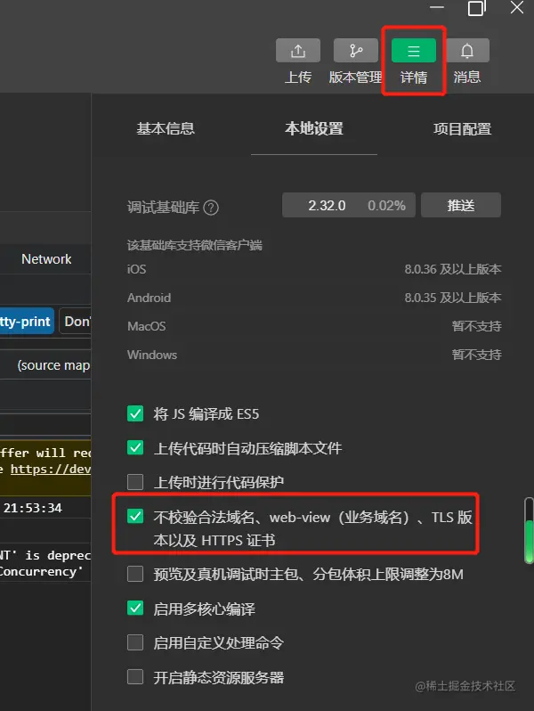The height and width of the screenshot is (711, 534).
Task: Restore down the application window
Action: coord(477,8)
